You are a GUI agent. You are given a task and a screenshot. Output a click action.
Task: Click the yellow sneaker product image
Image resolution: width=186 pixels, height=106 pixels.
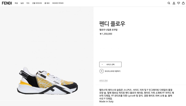48,79
